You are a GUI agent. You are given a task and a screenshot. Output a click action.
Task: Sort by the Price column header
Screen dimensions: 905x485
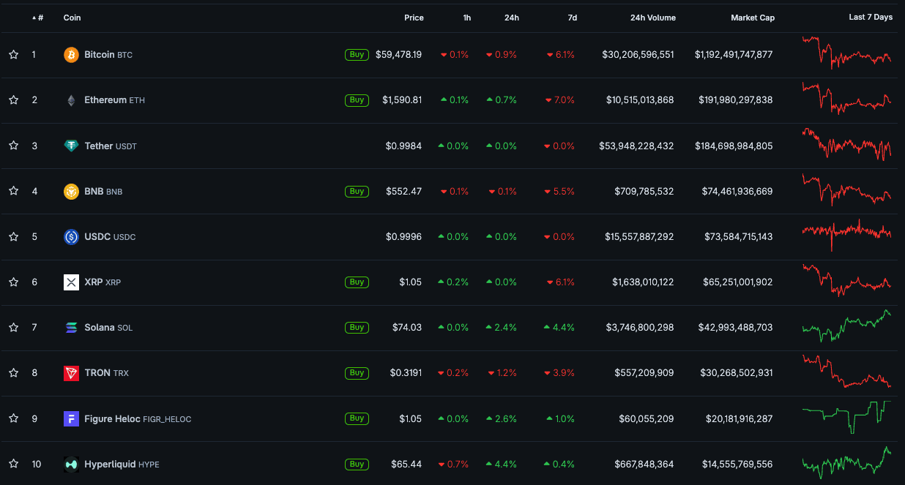[414, 18]
